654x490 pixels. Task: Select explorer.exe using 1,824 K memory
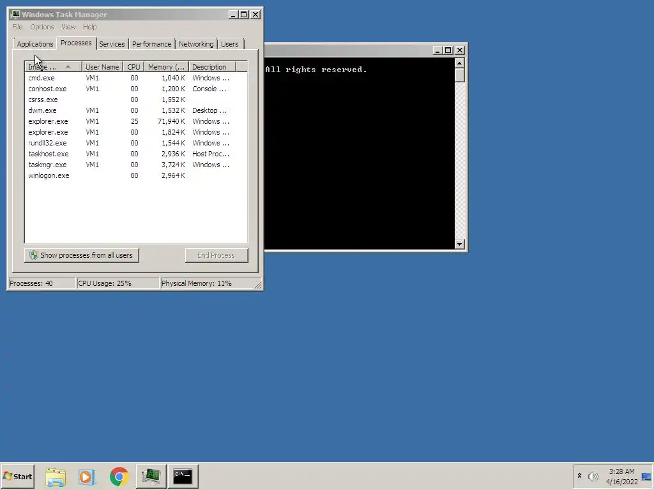tap(136, 132)
